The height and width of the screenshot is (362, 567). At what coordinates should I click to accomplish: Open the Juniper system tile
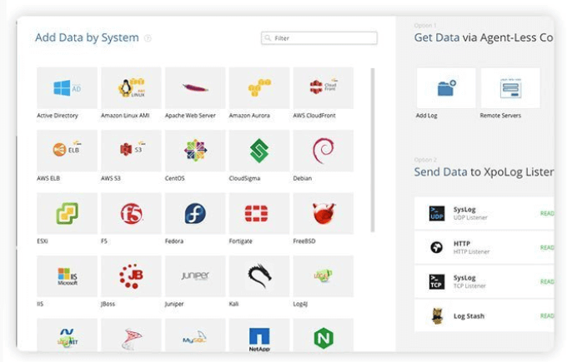[x=195, y=276]
